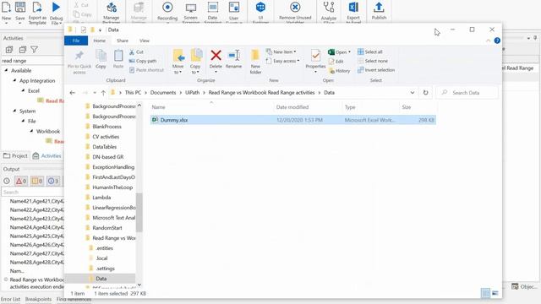Click the Rename icon in Explorer ribbon

click(x=234, y=56)
